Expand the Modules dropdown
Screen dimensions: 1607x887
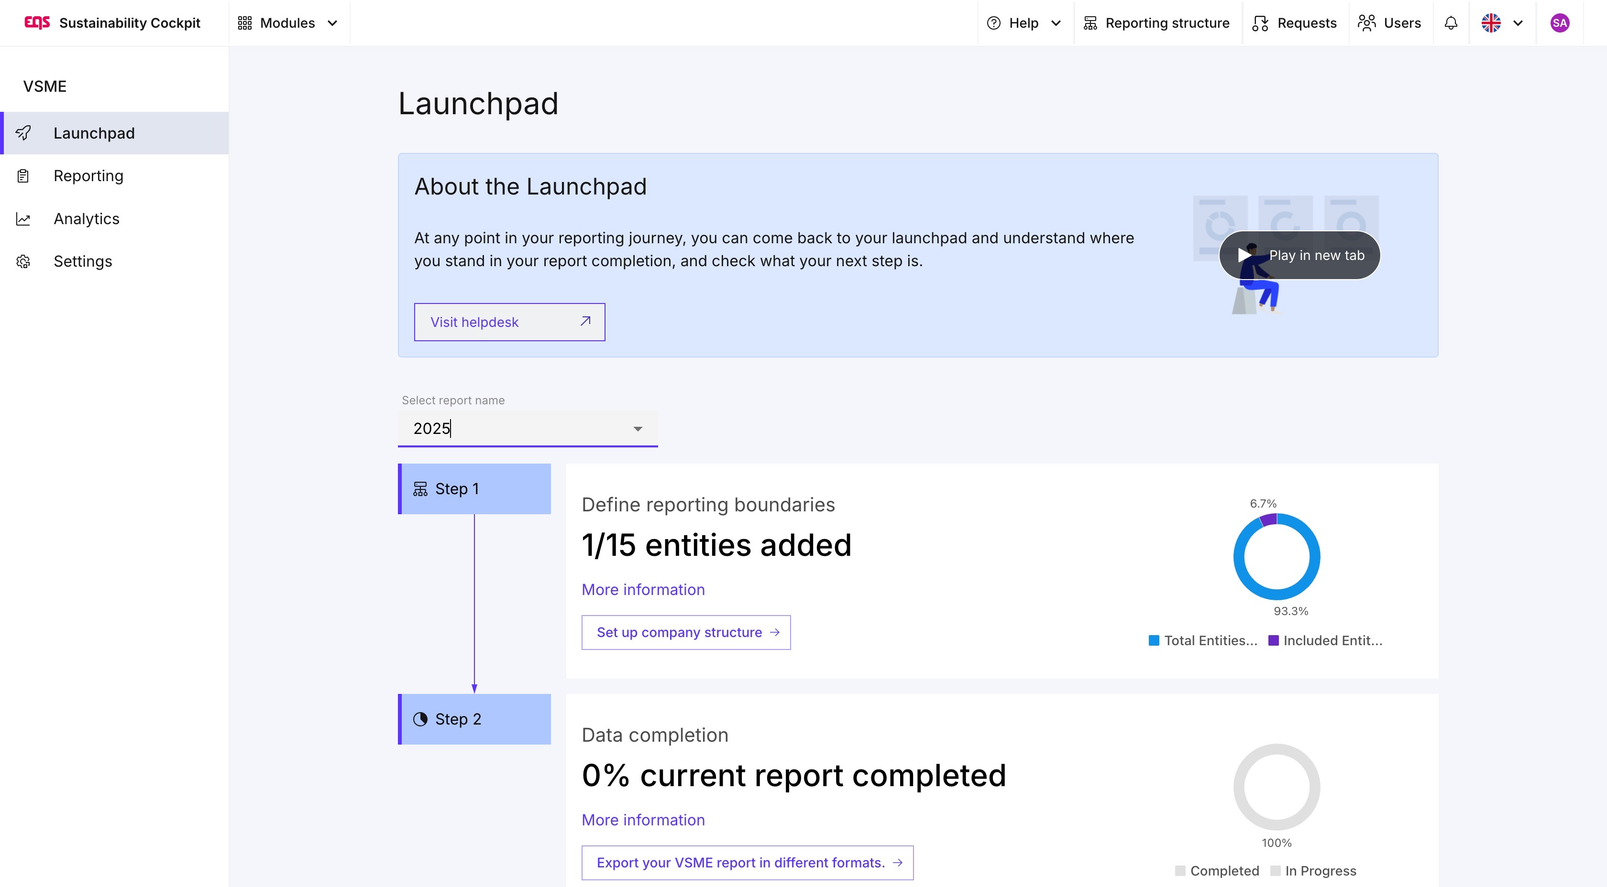[x=287, y=23]
